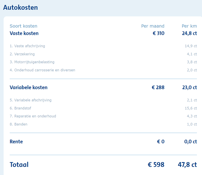This screenshot has width=202, height=175.
Task: Click the Per km column header
Action: [x=189, y=26]
